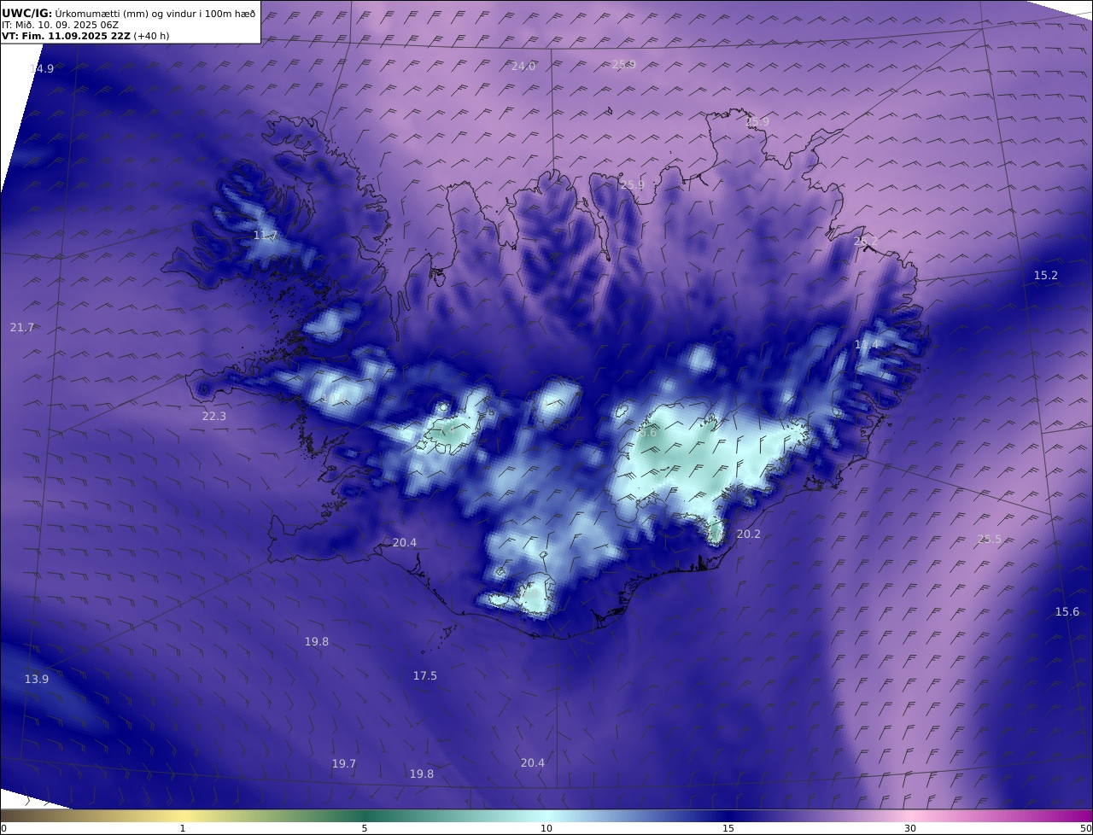This screenshot has height=835, width=1093.
Task: Click the 10 label on the color scale
Action: [546, 829]
